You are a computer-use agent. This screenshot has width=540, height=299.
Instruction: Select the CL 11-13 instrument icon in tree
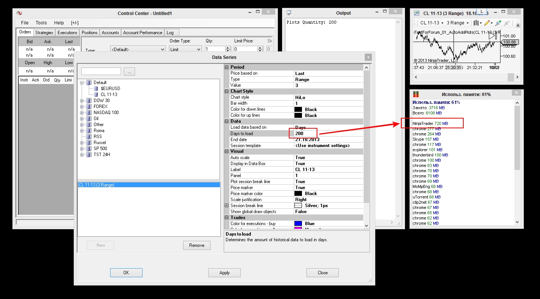coord(96,95)
